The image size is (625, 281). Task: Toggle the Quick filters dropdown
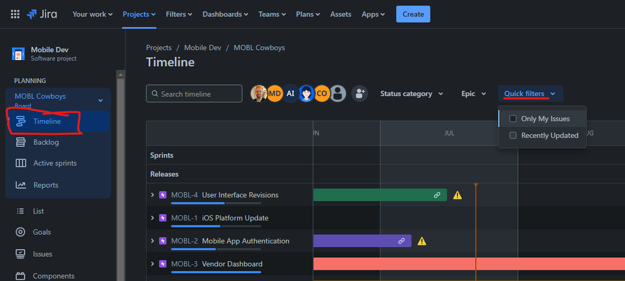(x=530, y=94)
